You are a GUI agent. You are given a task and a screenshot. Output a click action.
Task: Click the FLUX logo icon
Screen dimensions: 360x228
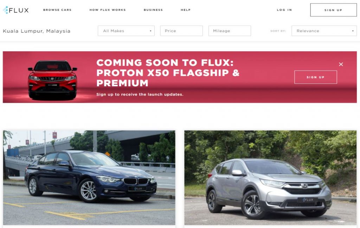(6, 10)
